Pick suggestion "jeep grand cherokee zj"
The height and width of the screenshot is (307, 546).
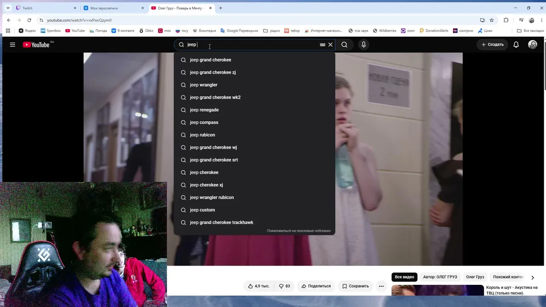pyautogui.click(x=254, y=72)
